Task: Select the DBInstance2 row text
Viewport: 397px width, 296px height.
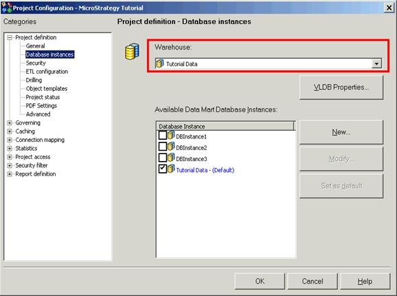Action: pyautogui.click(x=192, y=147)
